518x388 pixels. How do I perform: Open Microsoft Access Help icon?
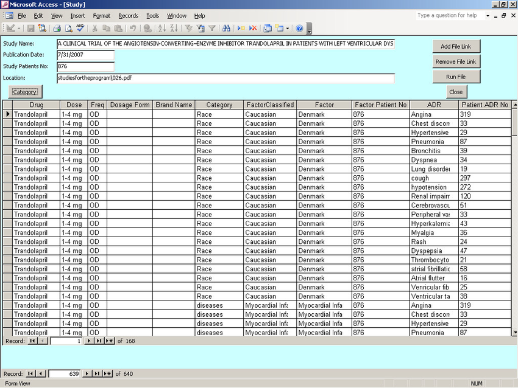click(299, 29)
